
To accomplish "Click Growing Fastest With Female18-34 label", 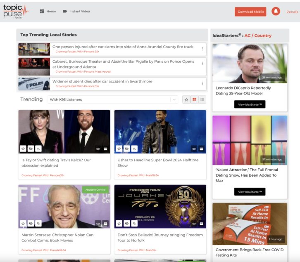I will (44, 250).
